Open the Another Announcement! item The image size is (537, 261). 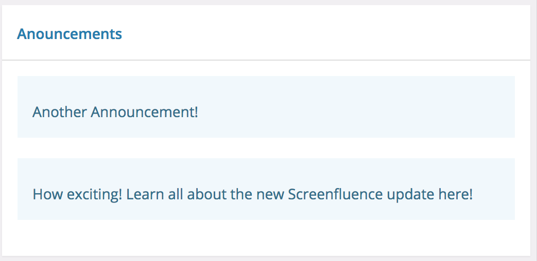click(x=266, y=107)
